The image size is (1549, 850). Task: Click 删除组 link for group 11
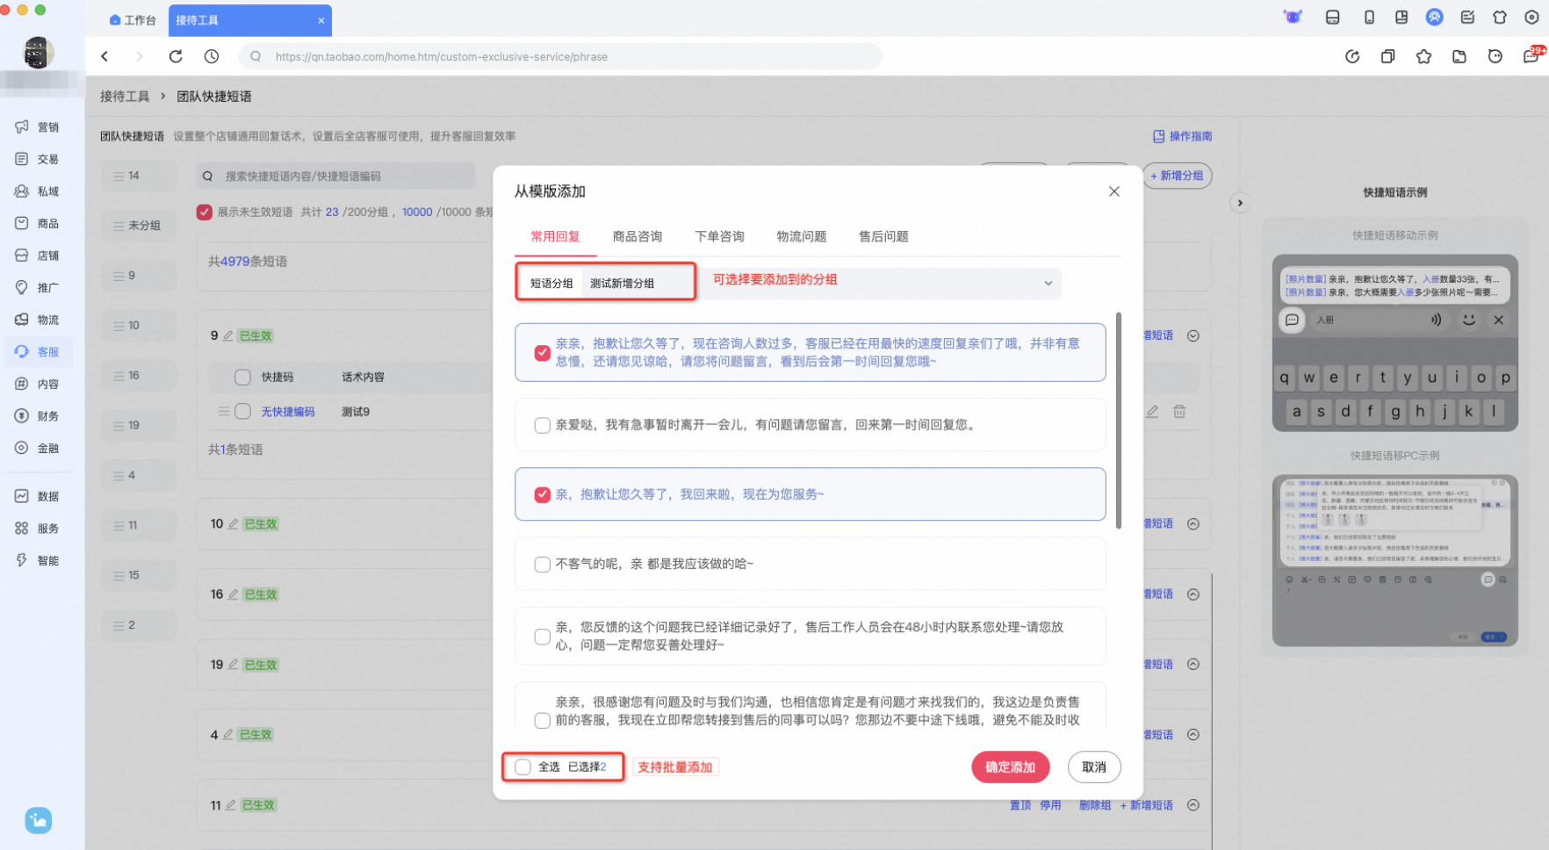pos(1095,805)
